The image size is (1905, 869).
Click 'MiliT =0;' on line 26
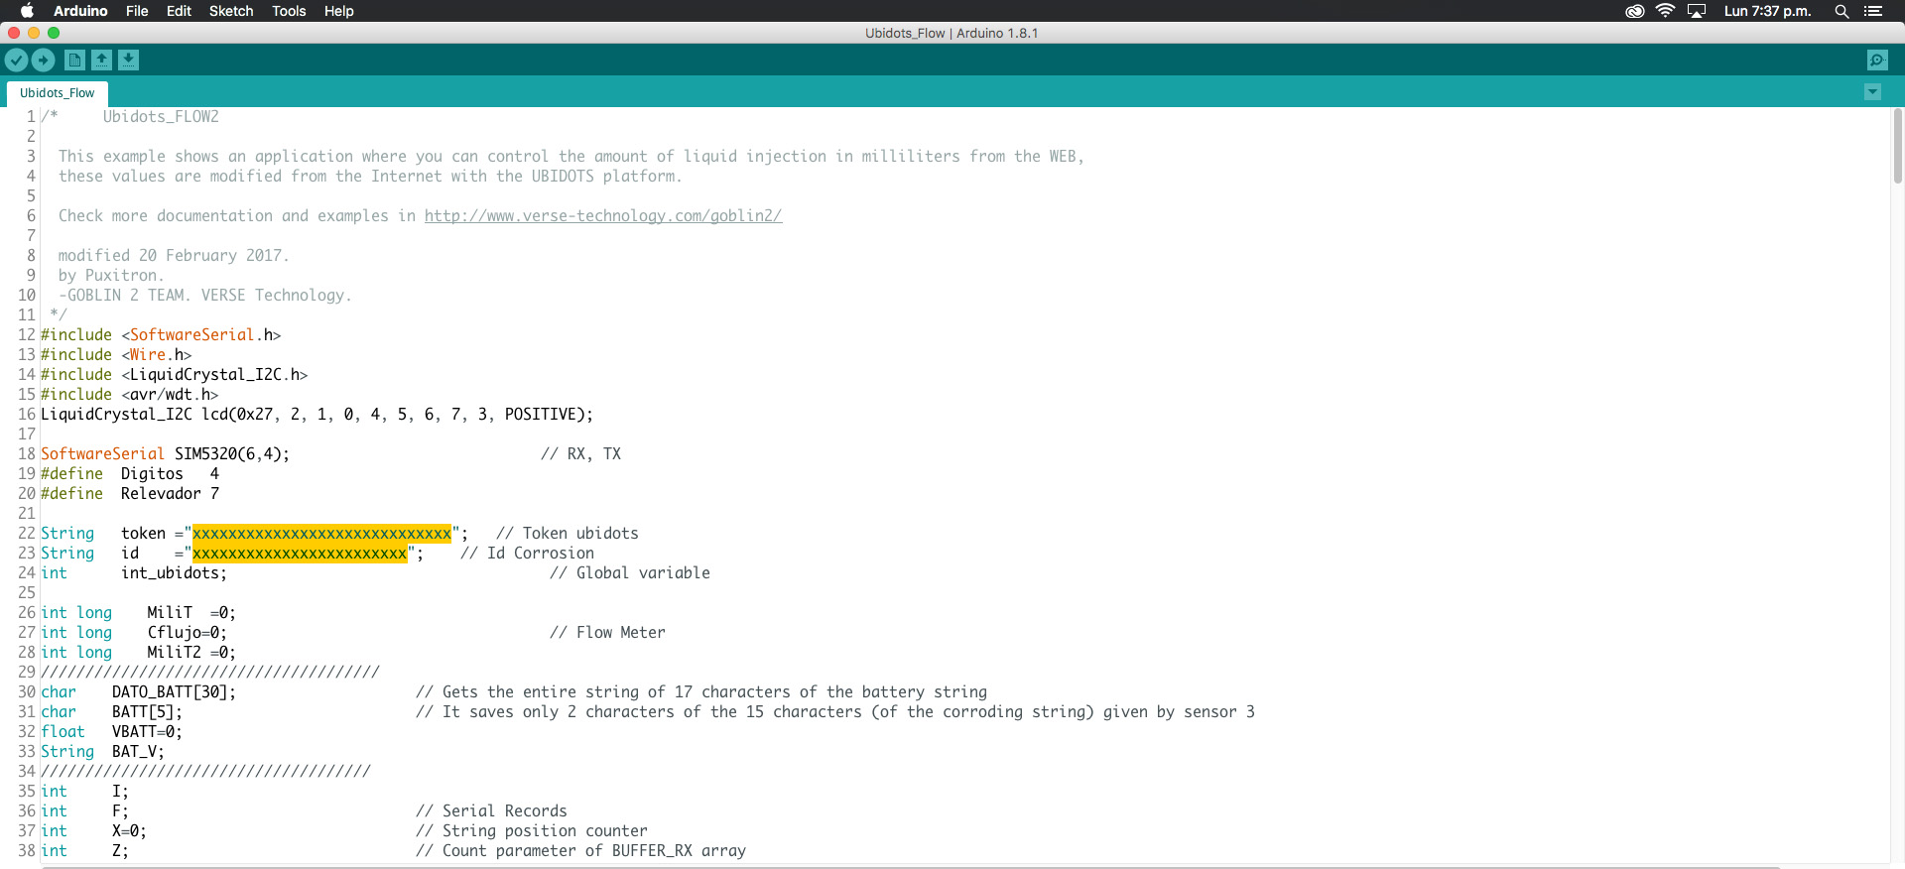(x=191, y=613)
